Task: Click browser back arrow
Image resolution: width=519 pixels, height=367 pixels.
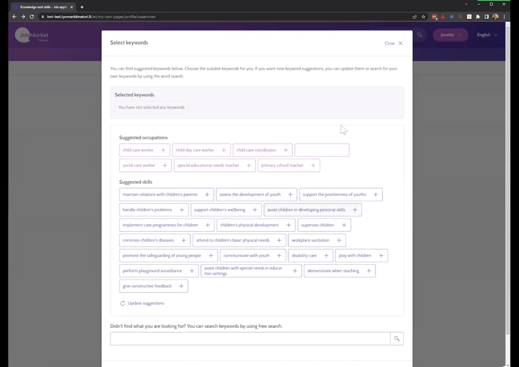Action: click(x=14, y=16)
